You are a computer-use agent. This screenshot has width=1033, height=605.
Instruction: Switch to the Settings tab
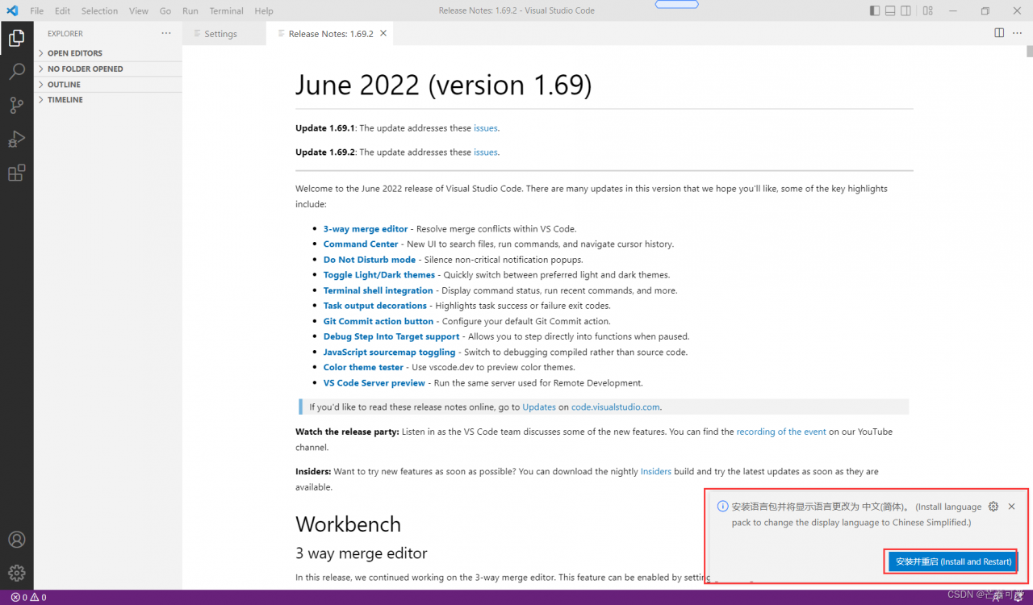pos(224,34)
